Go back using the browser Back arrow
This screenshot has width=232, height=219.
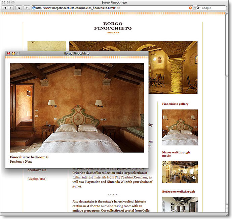coord(5,8)
